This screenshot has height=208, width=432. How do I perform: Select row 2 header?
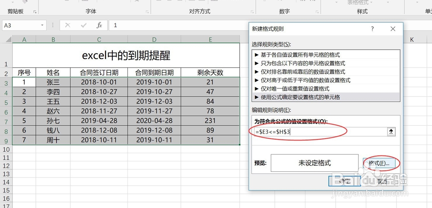(6, 73)
